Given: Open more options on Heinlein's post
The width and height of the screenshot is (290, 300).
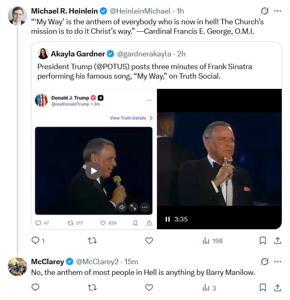Looking at the screenshot, I should 278,11.
